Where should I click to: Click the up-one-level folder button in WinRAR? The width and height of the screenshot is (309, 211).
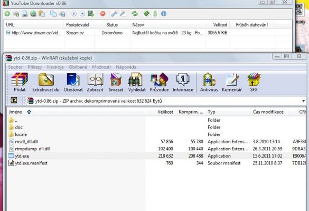coord(14,100)
